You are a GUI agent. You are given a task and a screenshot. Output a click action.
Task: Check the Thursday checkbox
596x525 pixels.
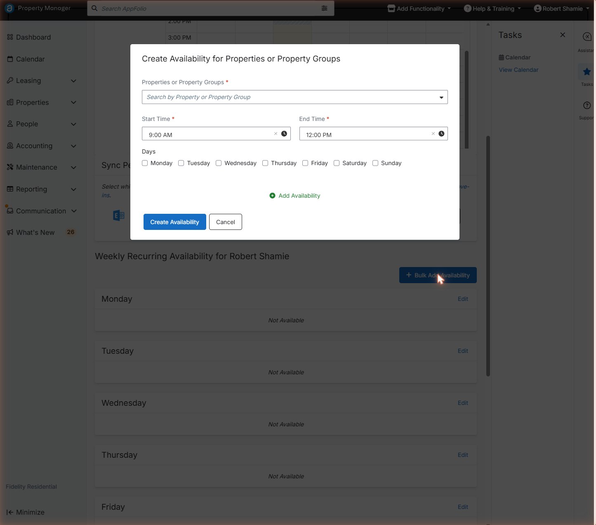click(x=265, y=163)
